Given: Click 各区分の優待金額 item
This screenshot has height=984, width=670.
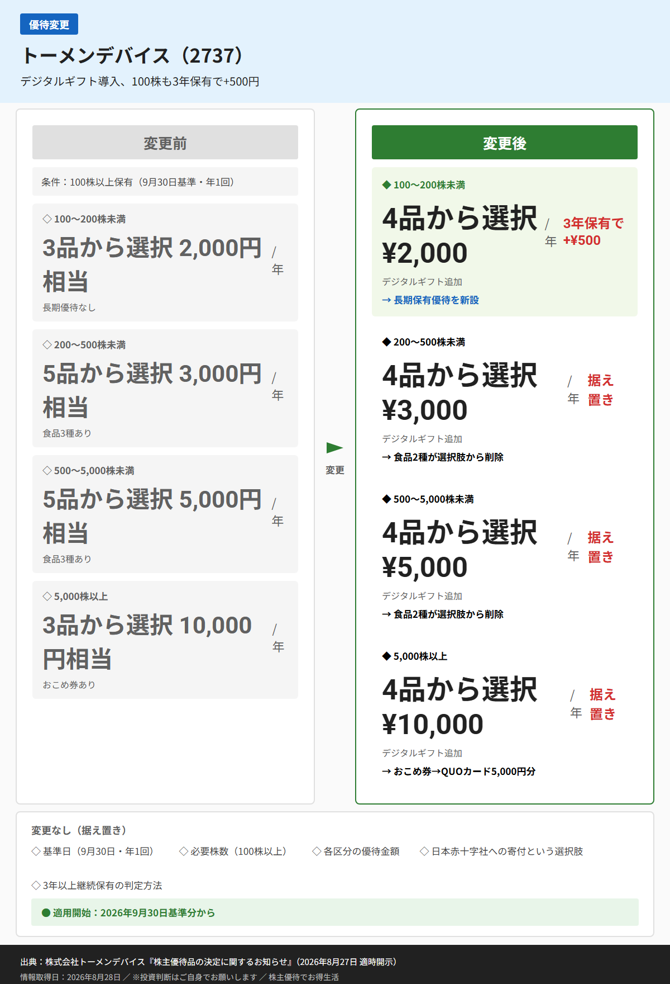Looking at the screenshot, I should (356, 851).
